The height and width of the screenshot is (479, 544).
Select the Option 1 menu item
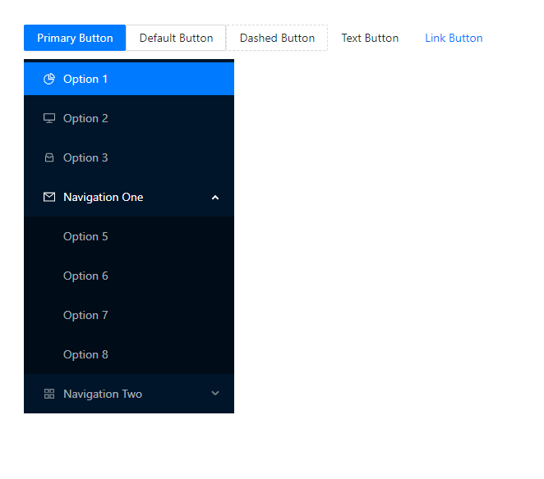[x=129, y=79]
